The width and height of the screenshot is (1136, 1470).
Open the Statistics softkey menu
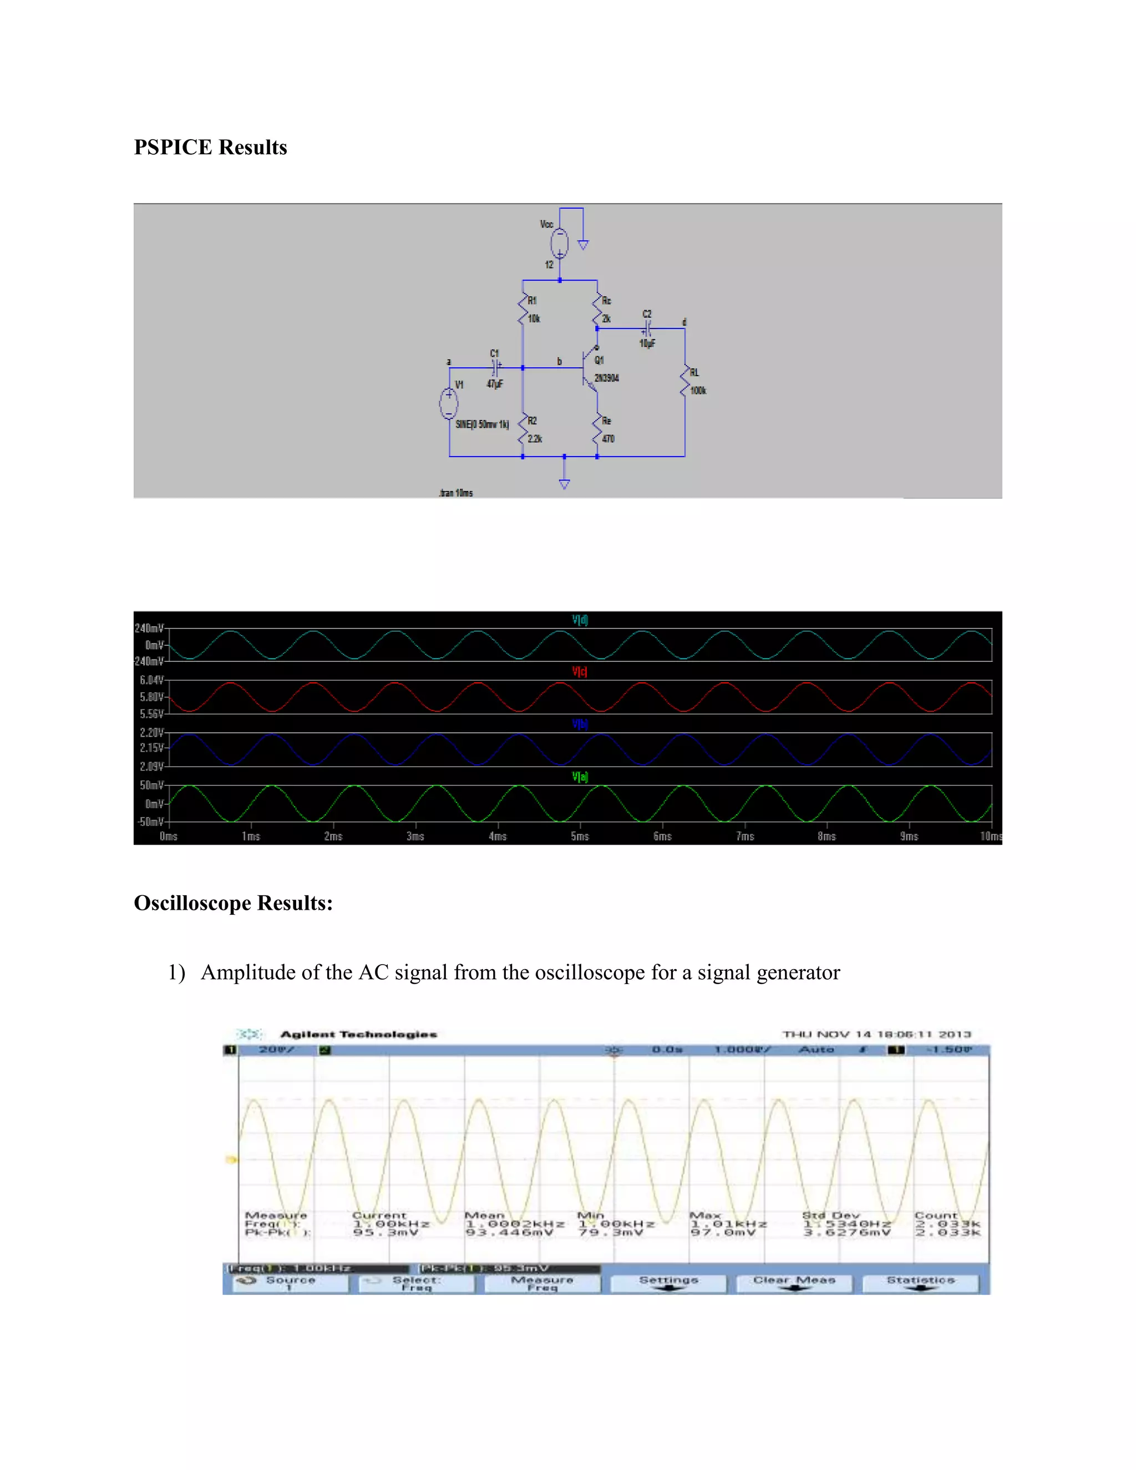click(921, 1284)
